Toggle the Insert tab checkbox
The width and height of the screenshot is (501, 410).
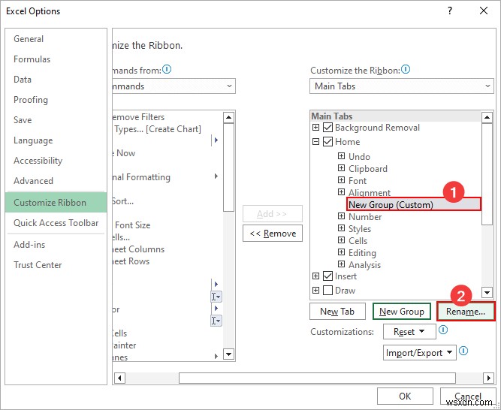[327, 276]
